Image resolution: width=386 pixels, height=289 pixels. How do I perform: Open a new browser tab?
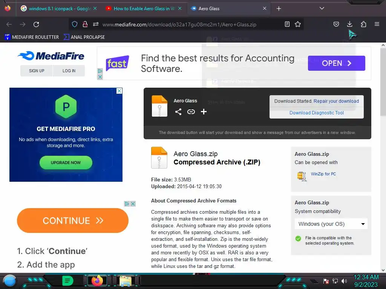pos(279,9)
